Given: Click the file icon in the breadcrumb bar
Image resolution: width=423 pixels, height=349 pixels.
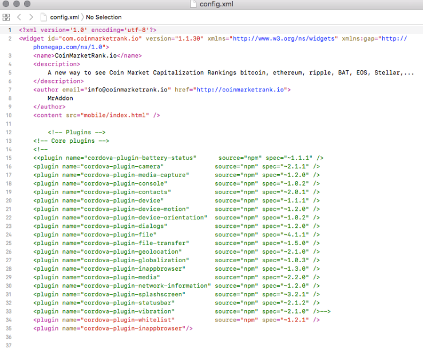Looking at the screenshot, I should point(45,17).
